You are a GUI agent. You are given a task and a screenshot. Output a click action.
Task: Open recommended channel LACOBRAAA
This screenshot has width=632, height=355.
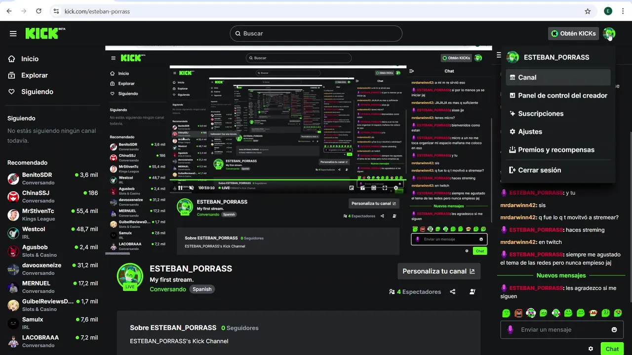point(53,341)
